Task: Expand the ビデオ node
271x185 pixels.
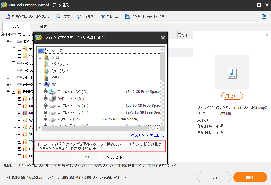Action: click(x=40, y=78)
